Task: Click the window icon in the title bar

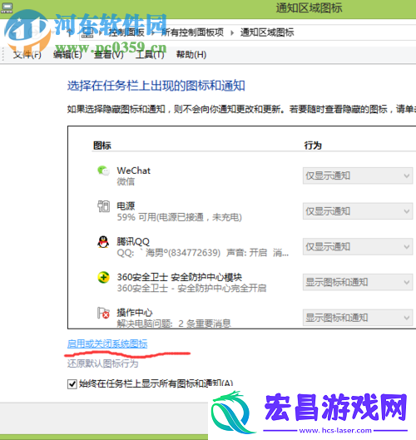Action: (x=7, y=7)
